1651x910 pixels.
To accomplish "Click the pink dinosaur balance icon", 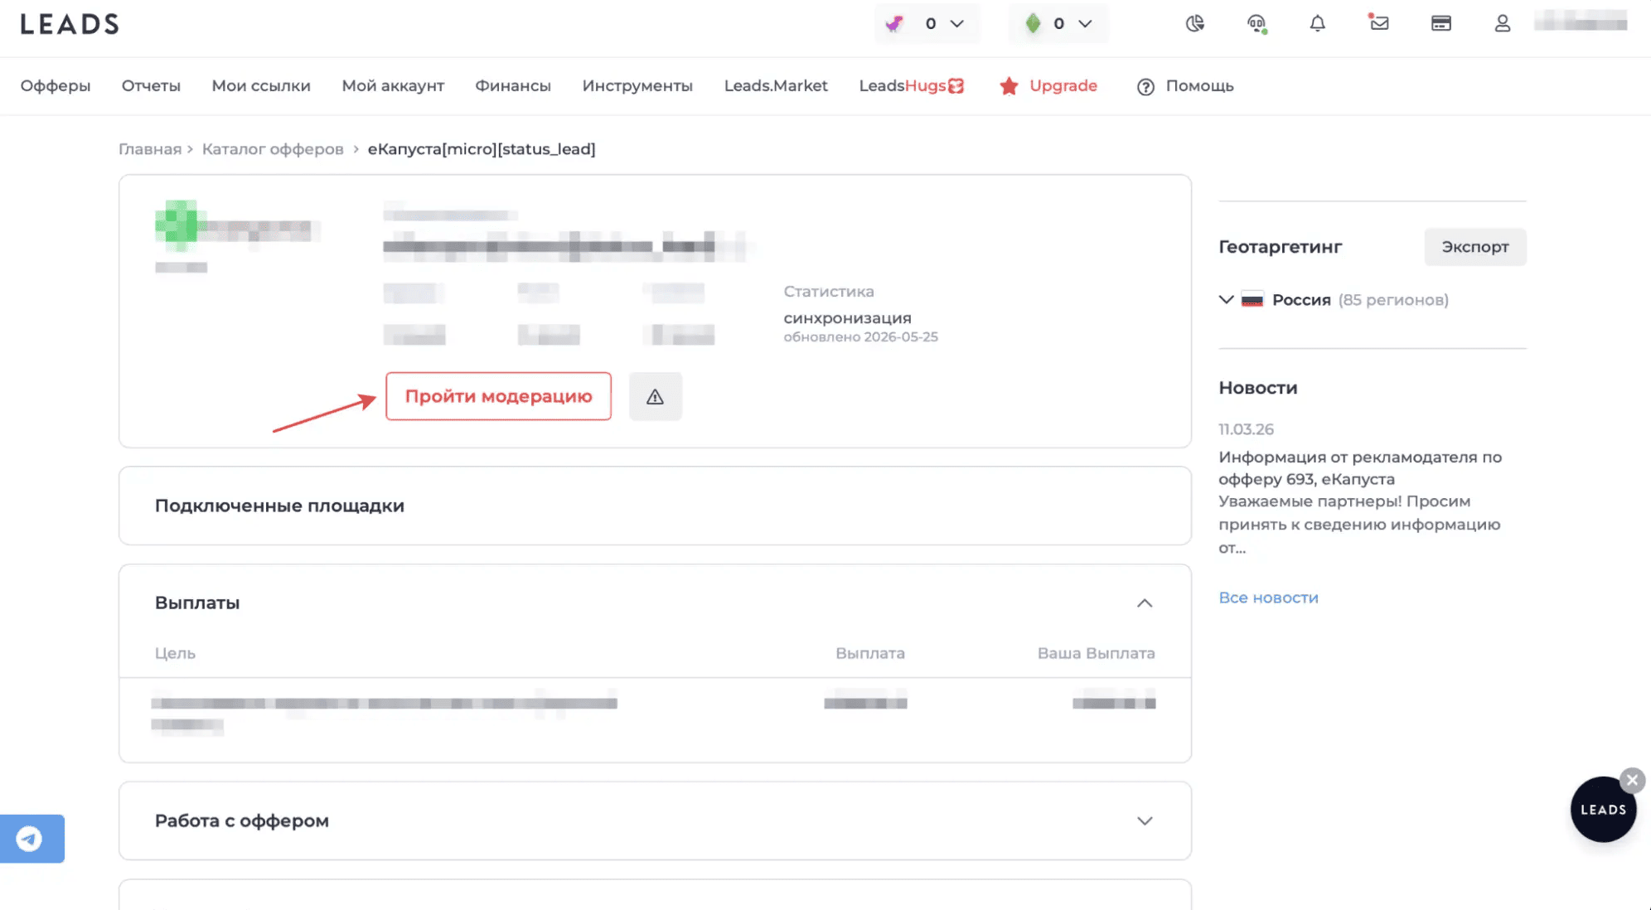I will click(894, 24).
